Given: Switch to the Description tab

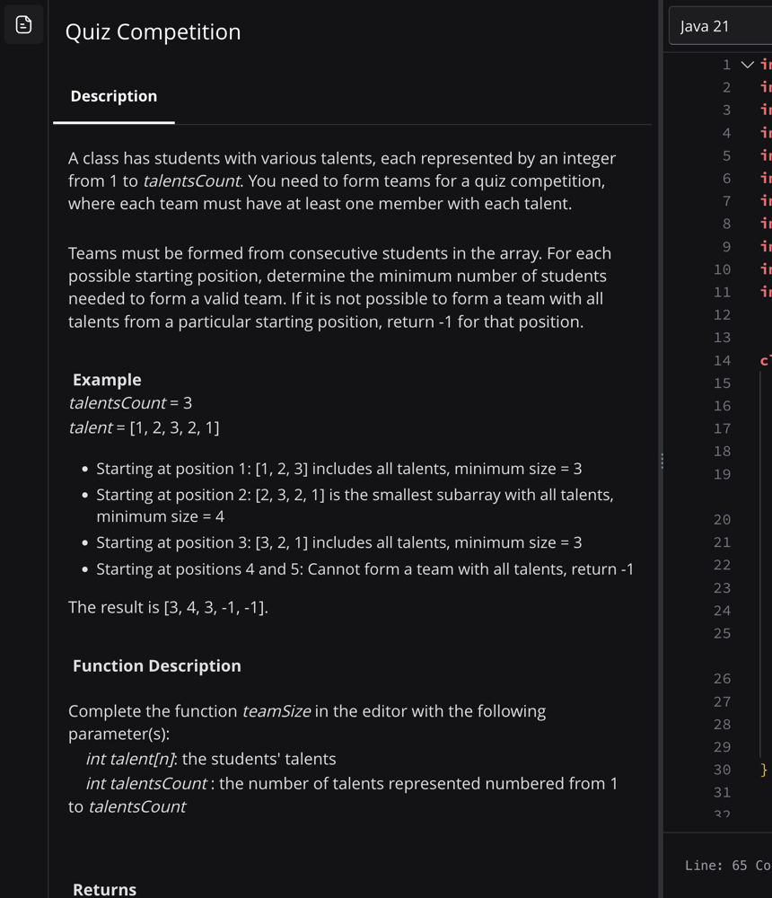Looking at the screenshot, I should point(114,96).
